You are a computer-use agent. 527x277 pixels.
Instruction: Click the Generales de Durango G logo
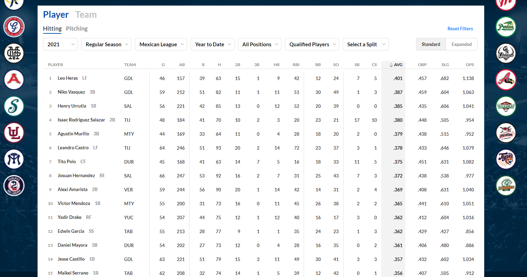(14, 27)
